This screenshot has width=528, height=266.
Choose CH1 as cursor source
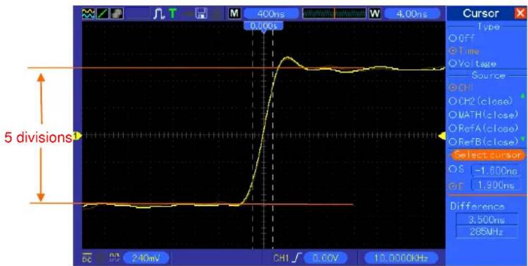pyautogui.click(x=461, y=88)
